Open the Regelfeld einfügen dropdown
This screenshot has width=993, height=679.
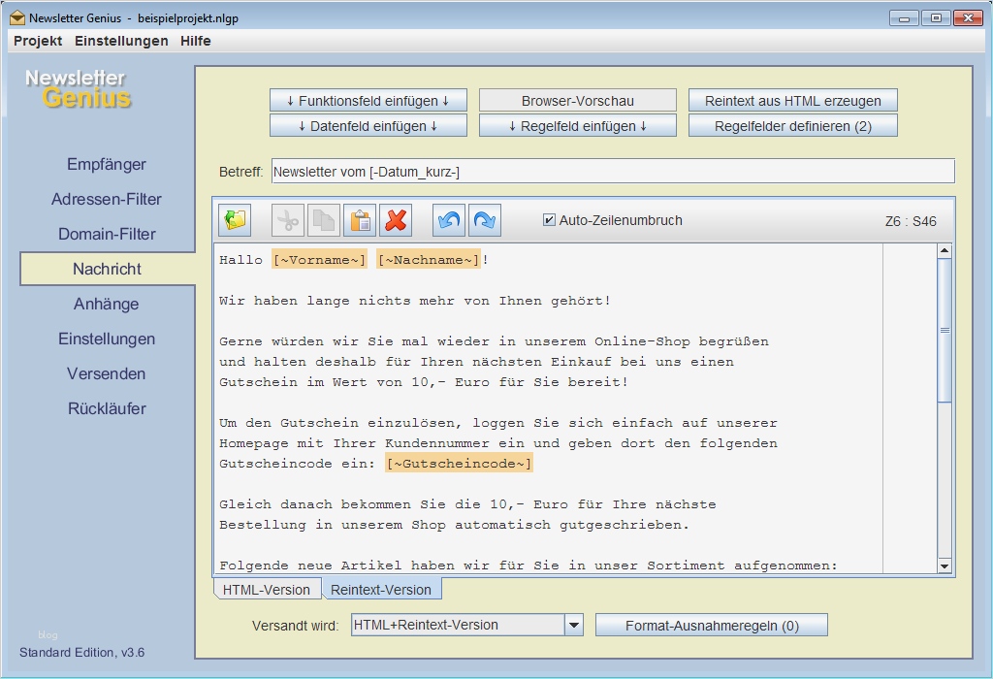click(577, 124)
